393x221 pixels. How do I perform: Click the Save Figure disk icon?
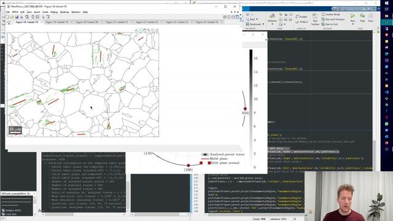click(17, 17)
